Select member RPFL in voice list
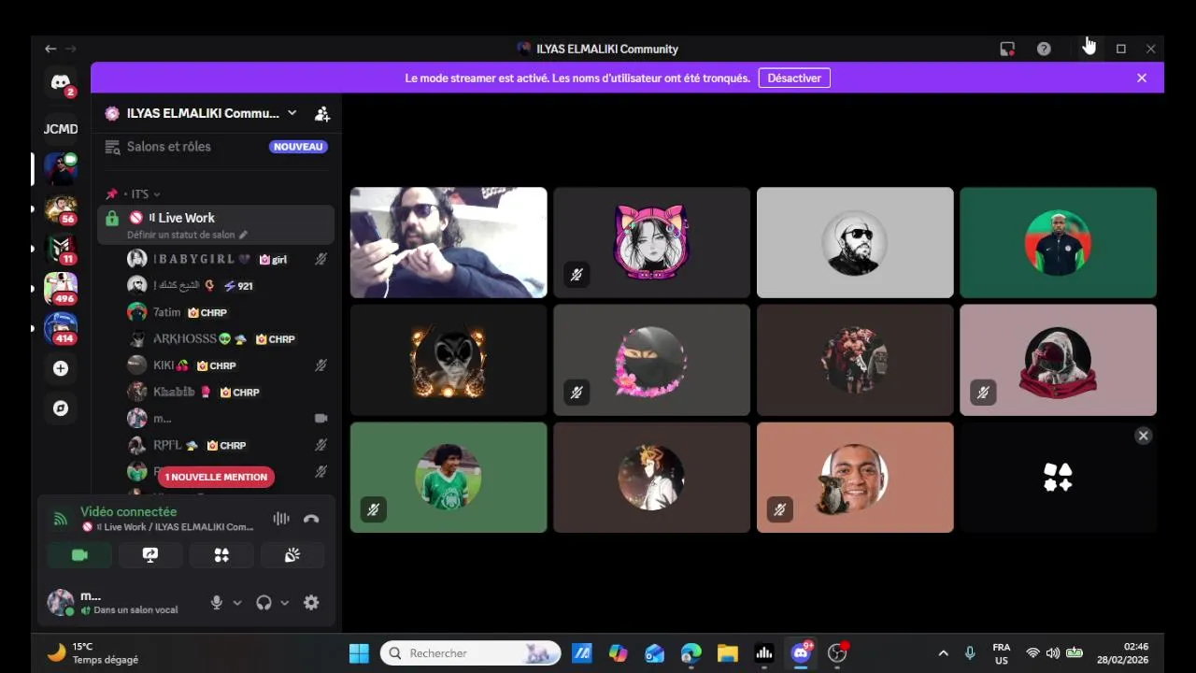Screen dimensions: 1196x673 pos(229,445)
